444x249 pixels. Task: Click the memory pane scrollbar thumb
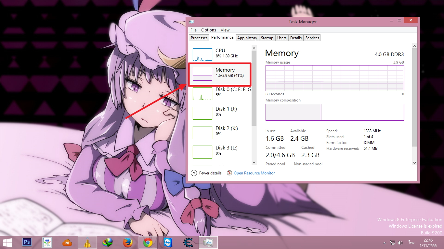(414, 97)
